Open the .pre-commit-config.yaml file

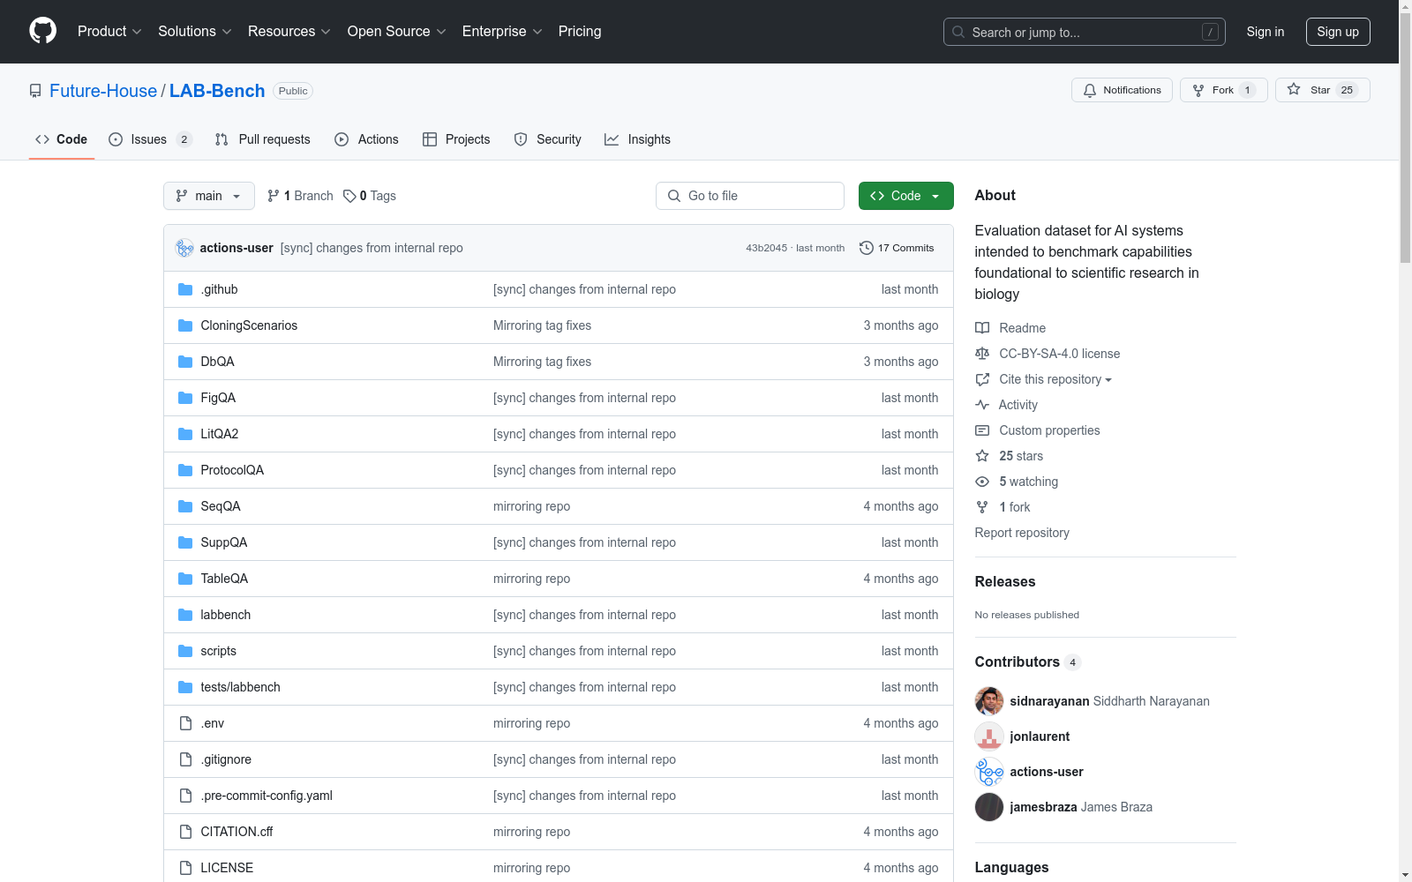coord(267,796)
